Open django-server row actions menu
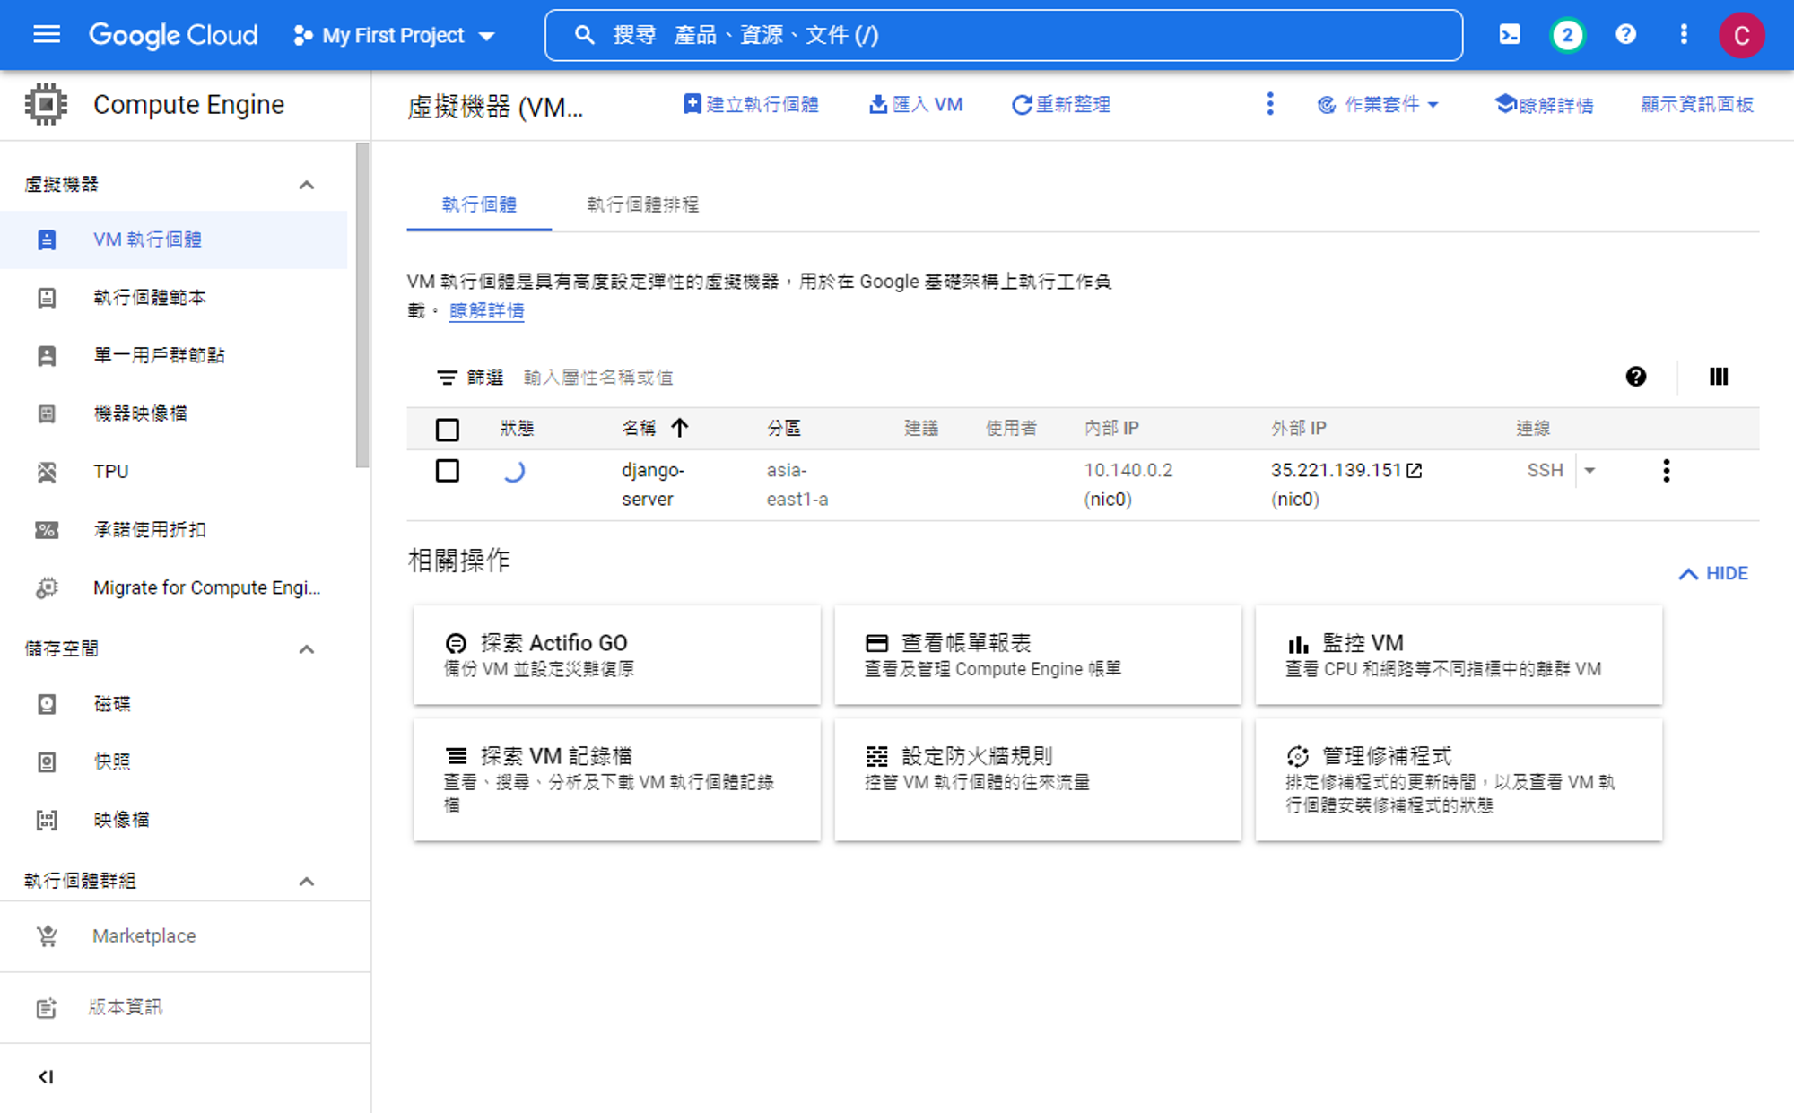Viewport: 1794px width, 1113px height. click(x=1666, y=470)
